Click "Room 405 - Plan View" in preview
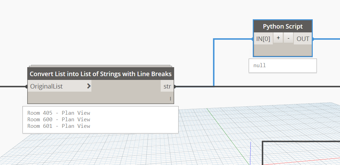The height and width of the screenshot is (165, 340). [x=59, y=113]
